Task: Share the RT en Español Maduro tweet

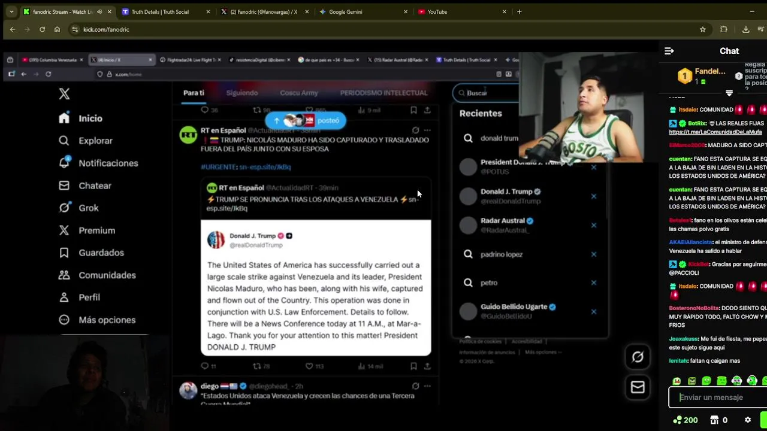Action: 427,366
